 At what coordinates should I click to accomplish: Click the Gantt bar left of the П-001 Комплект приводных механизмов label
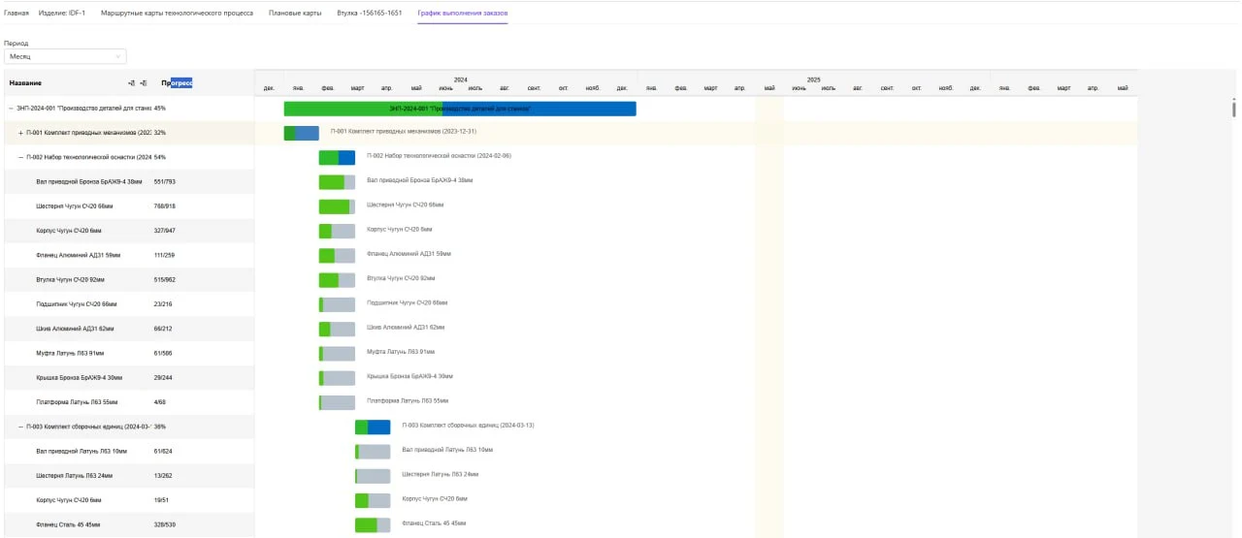pos(301,133)
